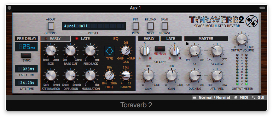Click the DIFFUSION knob

point(71,76)
